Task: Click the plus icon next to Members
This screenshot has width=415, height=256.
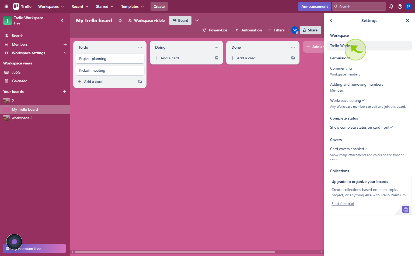Action: [65, 44]
